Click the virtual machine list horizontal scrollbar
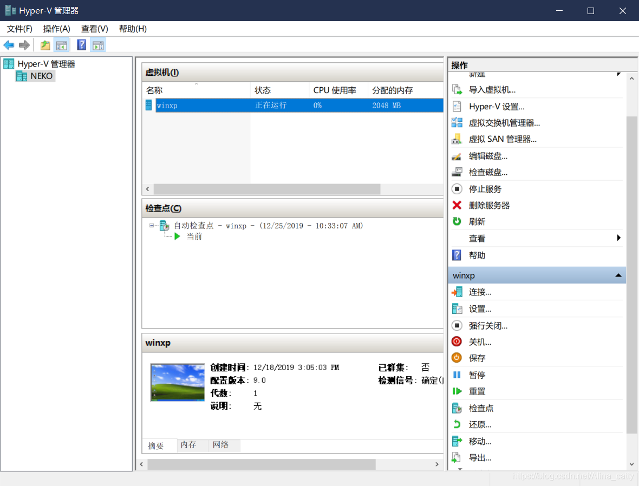The image size is (639, 486). pos(267,189)
